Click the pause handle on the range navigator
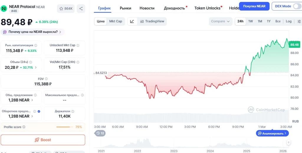Image resolution: width=302 pixels, height=153 pixels. [288, 142]
